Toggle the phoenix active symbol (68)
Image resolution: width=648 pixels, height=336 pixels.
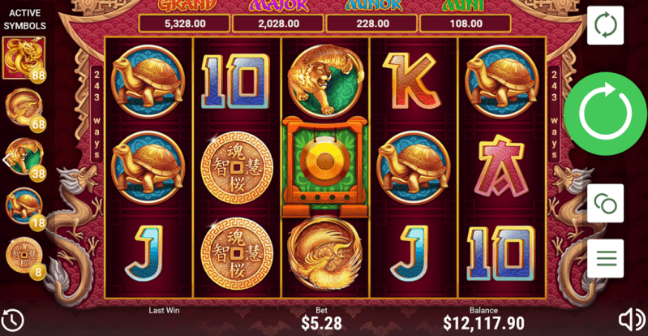[x=25, y=109]
